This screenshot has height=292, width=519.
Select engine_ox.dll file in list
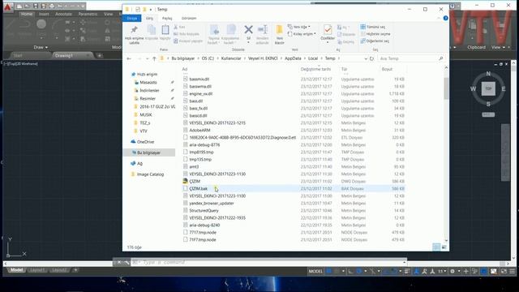coord(201,94)
